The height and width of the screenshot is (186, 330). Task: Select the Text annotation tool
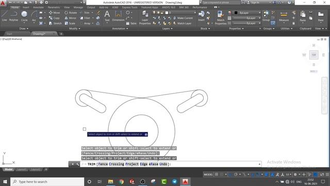pos(107,16)
